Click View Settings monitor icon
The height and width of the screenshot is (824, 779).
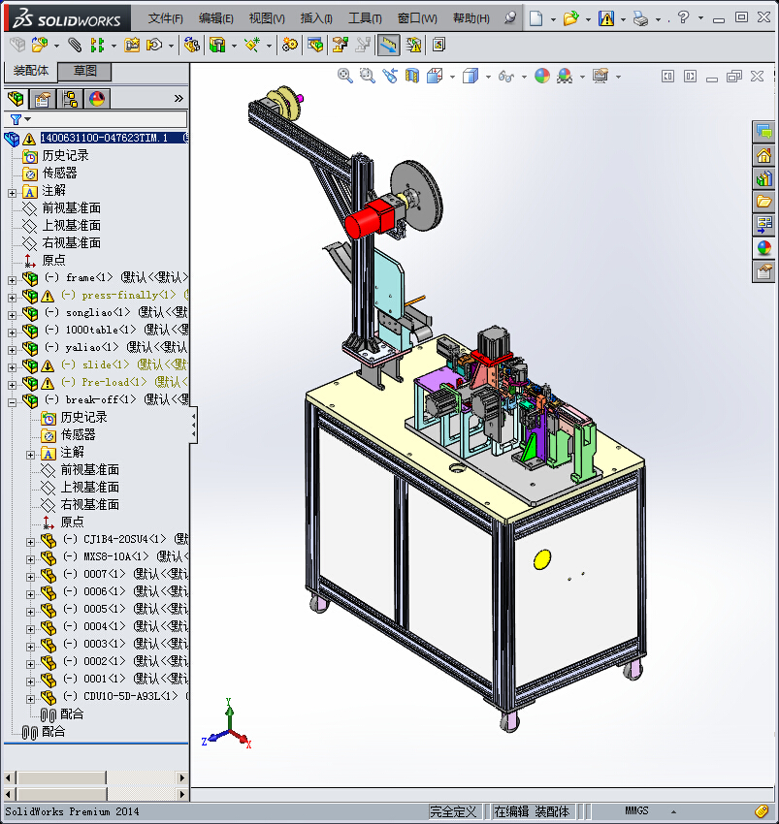pyautogui.click(x=600, y=77)
